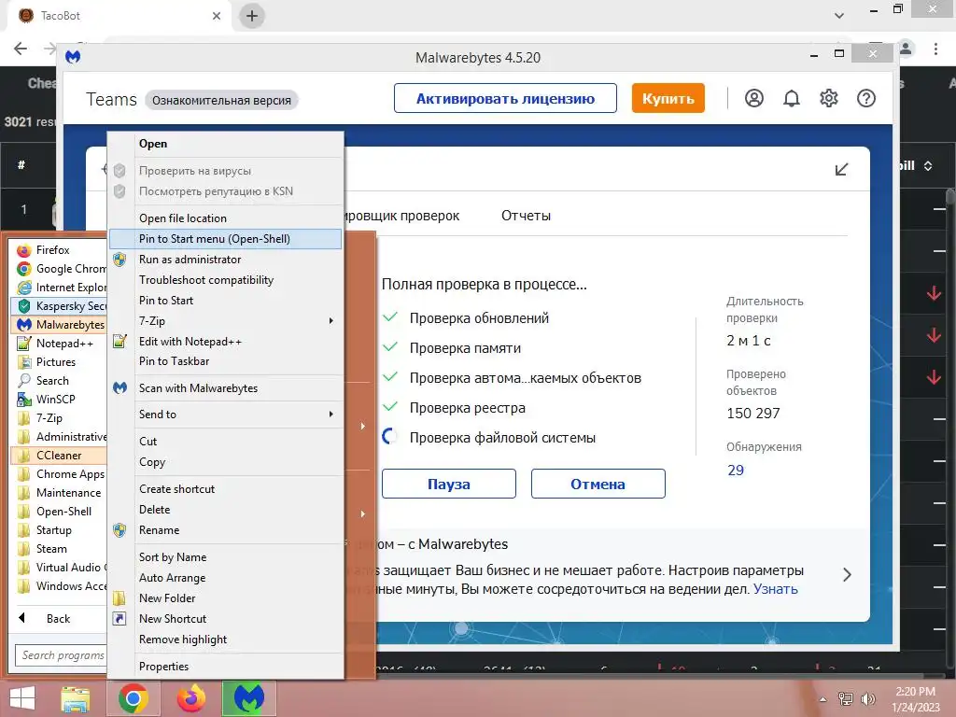This screenshot has height=717, width=956.
Task: Select Kaspersky Security in Start menu
Action: 59,306
